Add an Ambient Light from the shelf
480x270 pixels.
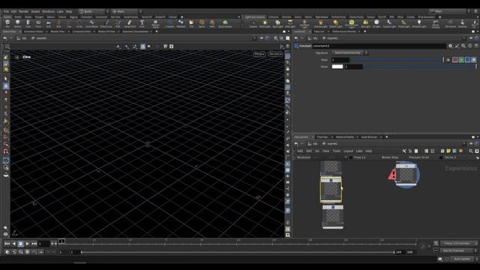(419, 23)
